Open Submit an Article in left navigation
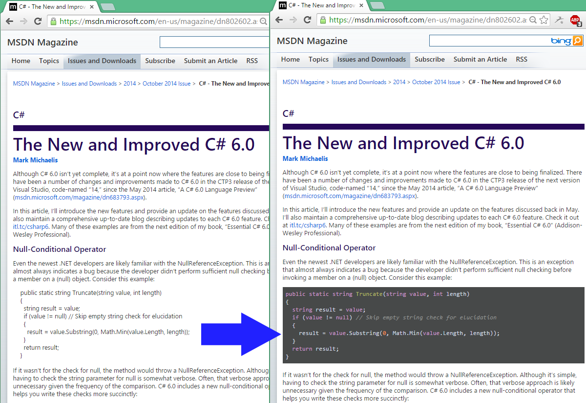Screen dimensions: 586x403 [x=210, y=61]
